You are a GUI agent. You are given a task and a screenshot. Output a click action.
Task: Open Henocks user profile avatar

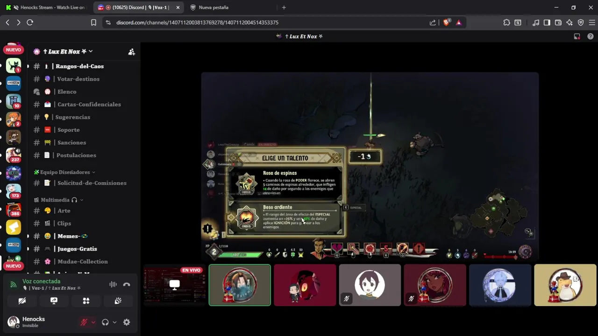point(14,322)
